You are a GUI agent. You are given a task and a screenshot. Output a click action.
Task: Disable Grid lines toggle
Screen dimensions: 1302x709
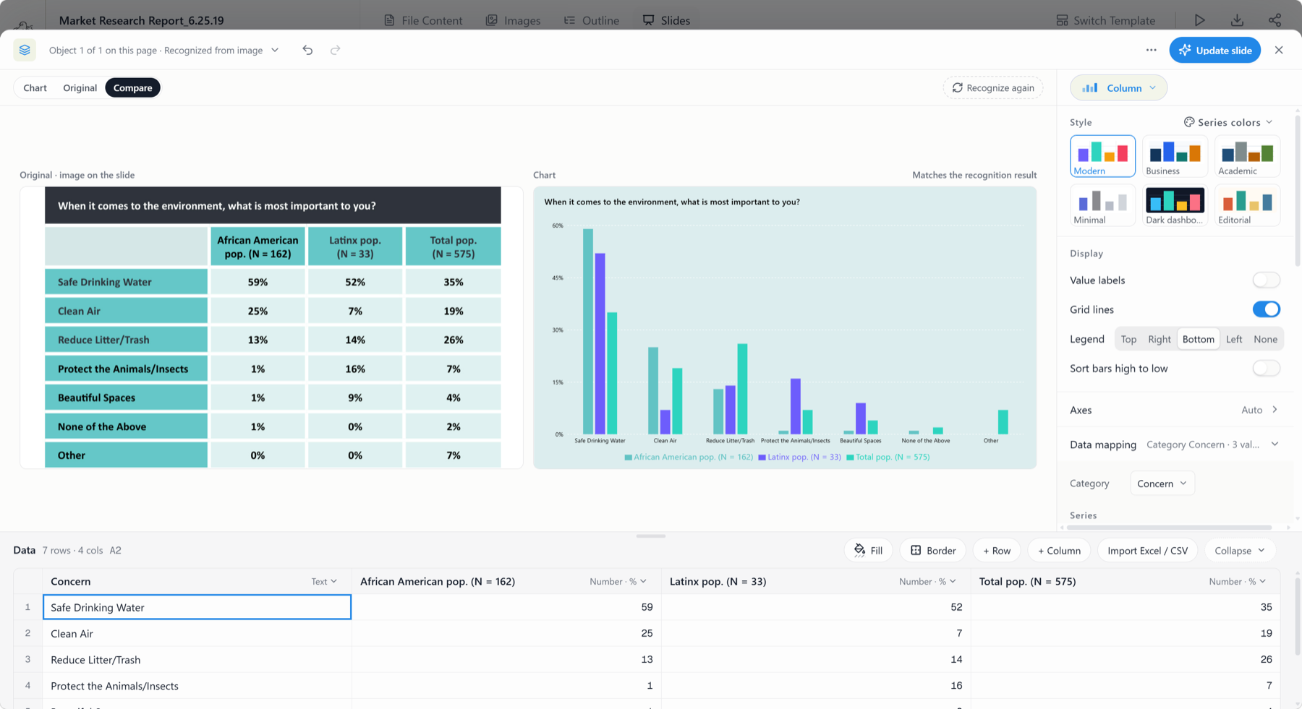(1266, 309)
